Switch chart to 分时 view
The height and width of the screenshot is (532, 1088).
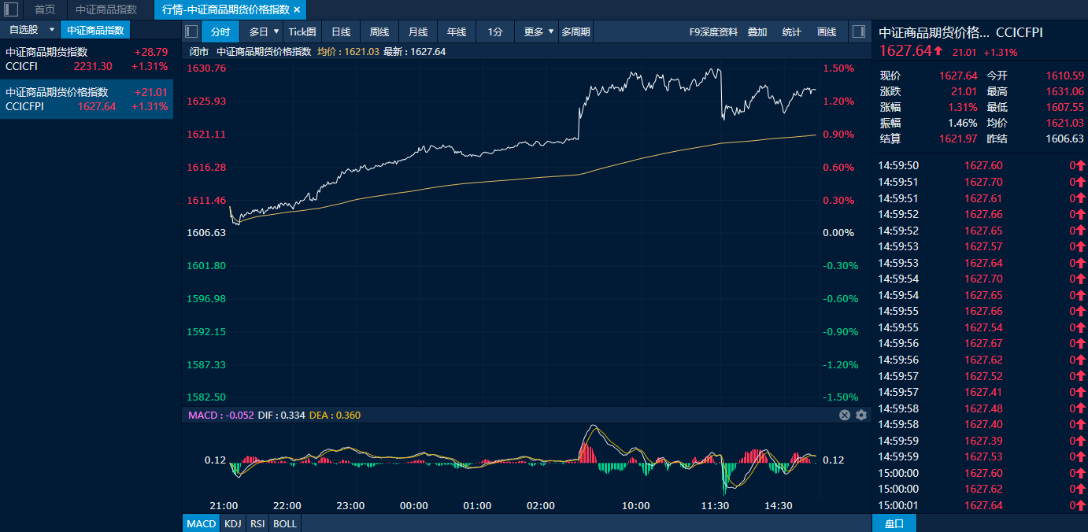point(220,31)
